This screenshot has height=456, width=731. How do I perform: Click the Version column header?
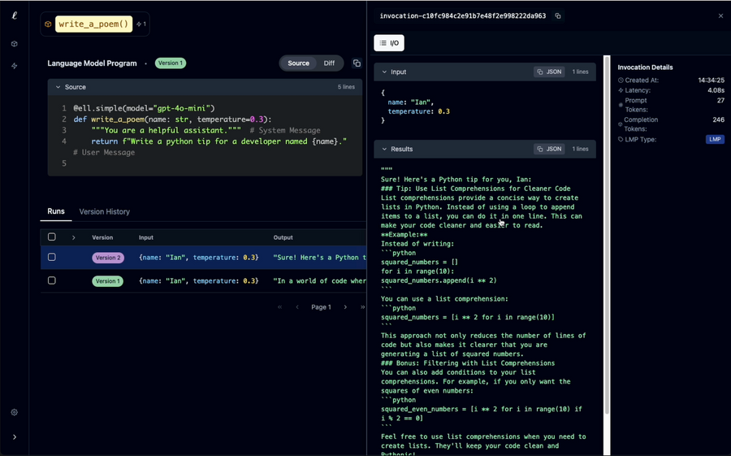click(x=102, y=237)
